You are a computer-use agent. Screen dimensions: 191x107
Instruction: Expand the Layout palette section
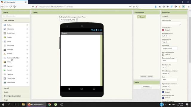pyautogui.click(x=16, y=88)
